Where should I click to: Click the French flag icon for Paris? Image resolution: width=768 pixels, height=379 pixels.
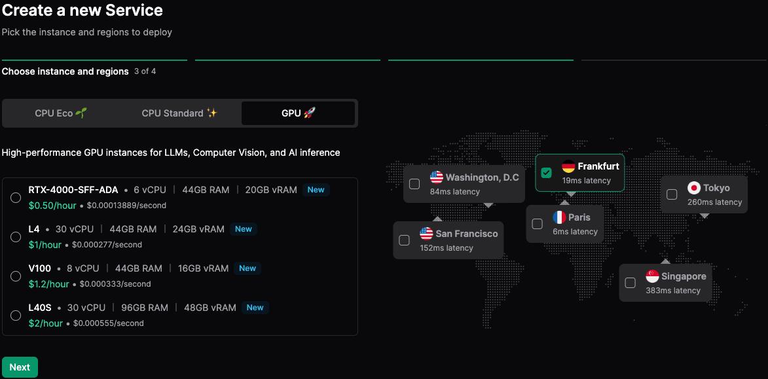click(559, 217)
